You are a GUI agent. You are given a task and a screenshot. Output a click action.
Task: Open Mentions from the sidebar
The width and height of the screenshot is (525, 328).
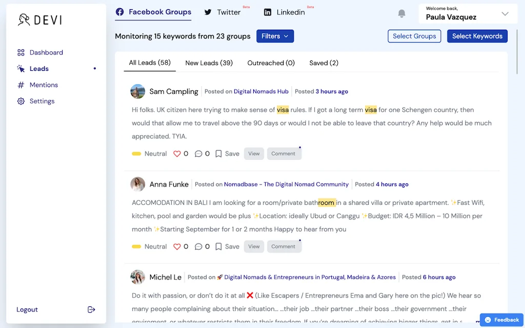[44, 85]
